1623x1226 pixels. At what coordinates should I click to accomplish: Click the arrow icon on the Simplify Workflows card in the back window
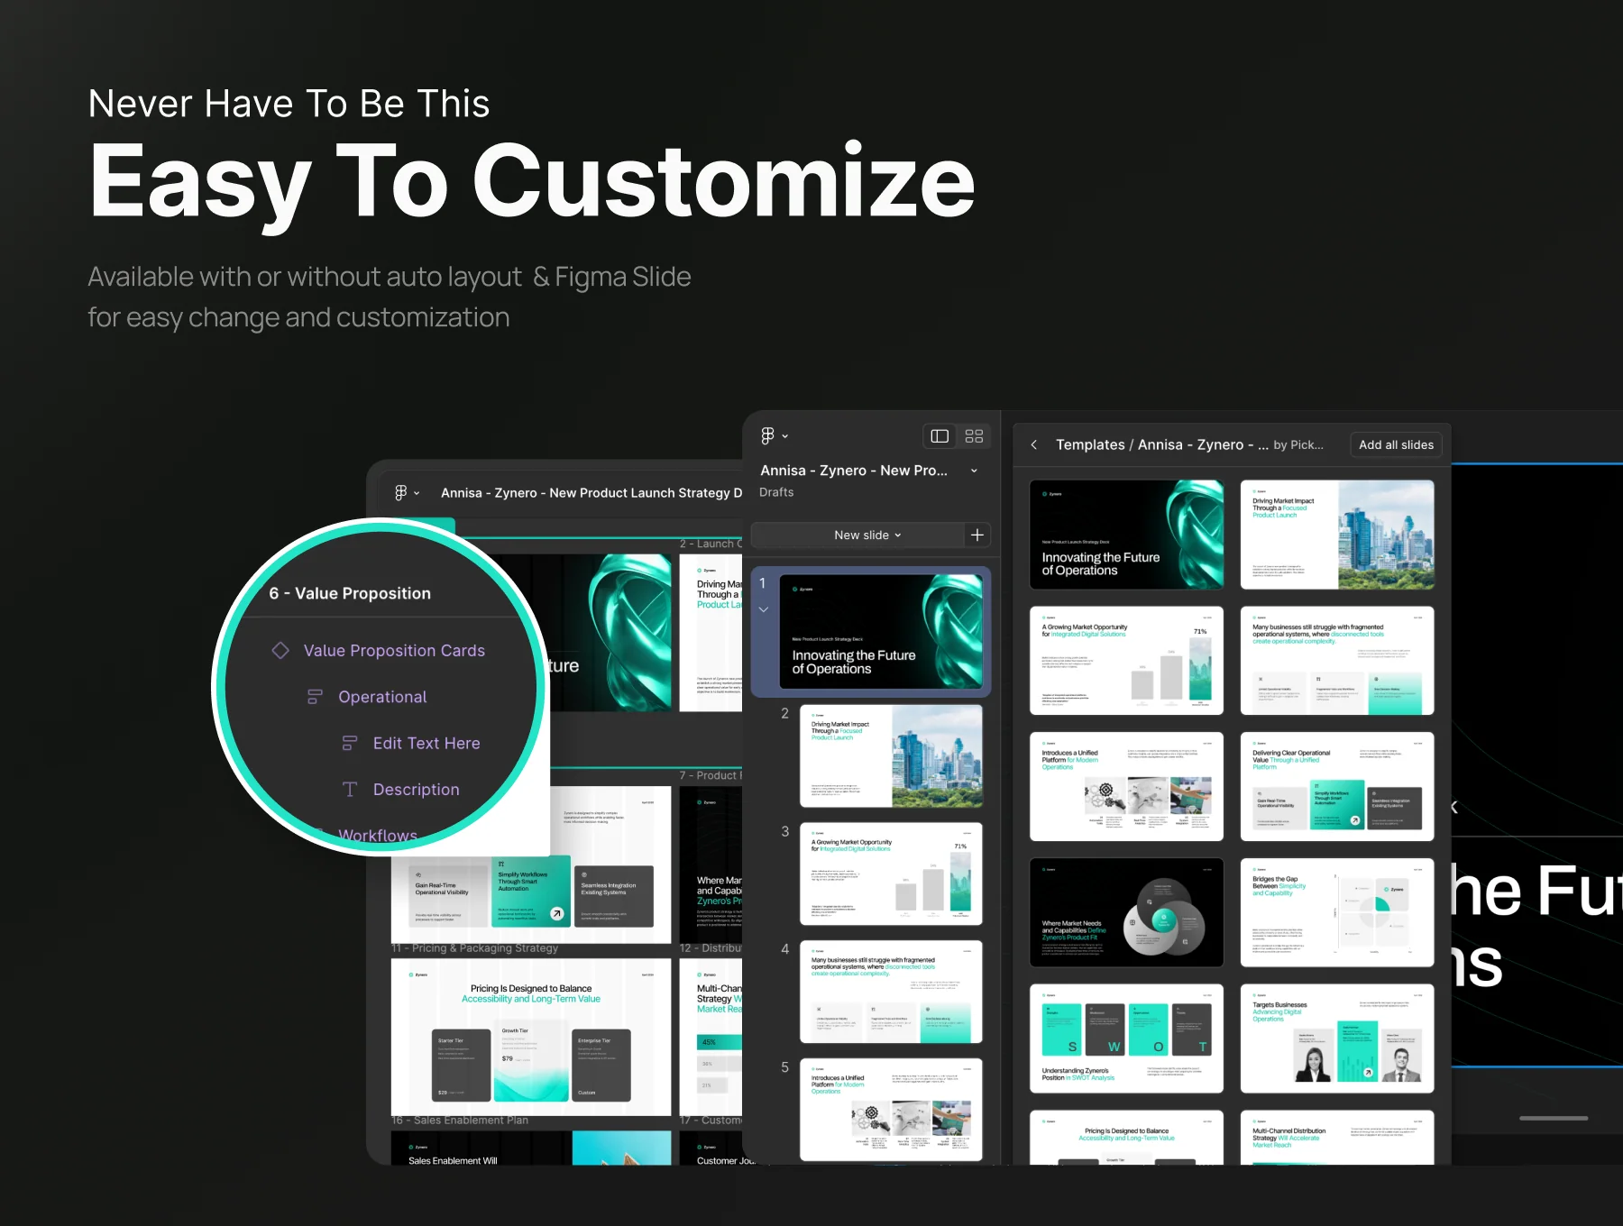click(557, 914)
